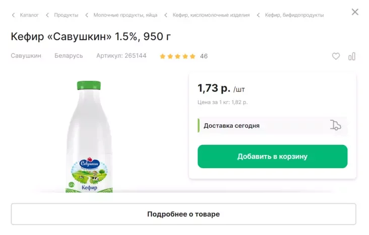This screenshot has width=369, height=235.
Task: Click the Савушкин brand link
Action: coord(26,56)
